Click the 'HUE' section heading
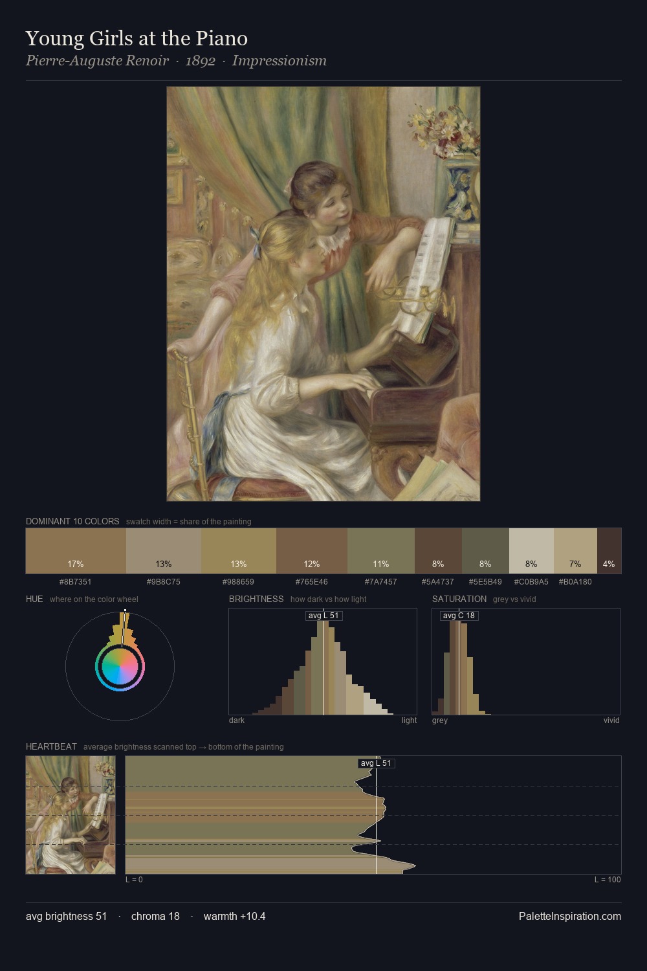Image resolution: width=647 pixels, height=971 pixels. coord(34,599)
